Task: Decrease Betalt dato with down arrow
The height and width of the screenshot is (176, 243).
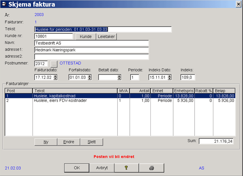Action: pos(119,79)
